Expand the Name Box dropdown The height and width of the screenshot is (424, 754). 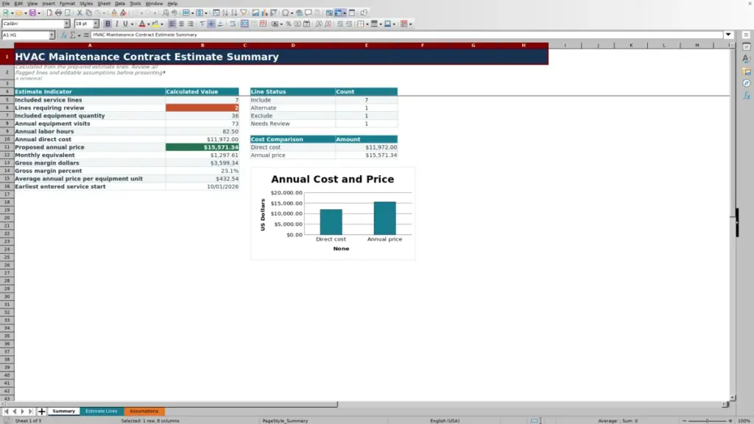point(52,35)
